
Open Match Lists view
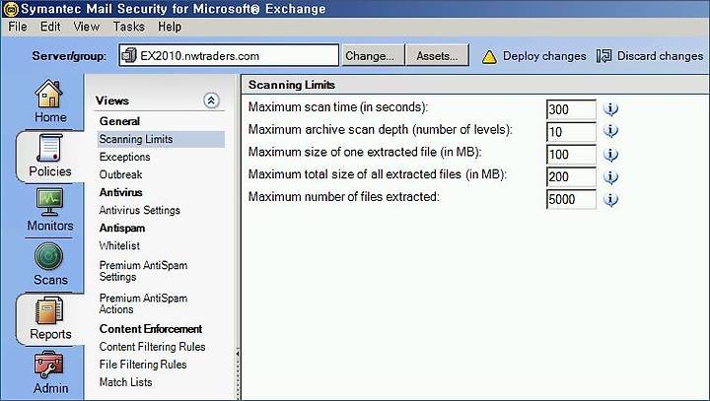[125, 382]
